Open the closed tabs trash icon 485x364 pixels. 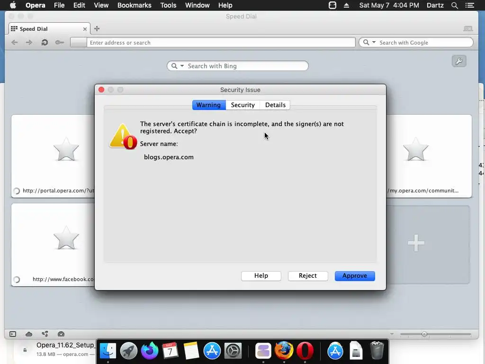tap(468, 28)
